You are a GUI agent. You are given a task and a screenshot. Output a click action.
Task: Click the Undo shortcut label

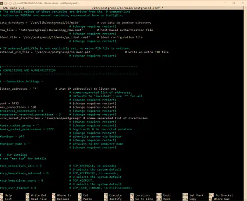167,195
